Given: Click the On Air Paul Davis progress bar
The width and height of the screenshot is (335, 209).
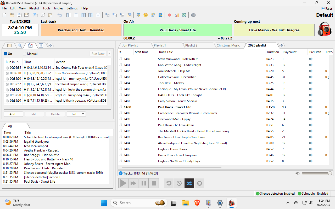Looking at the screenshot, I should [178, 30].
